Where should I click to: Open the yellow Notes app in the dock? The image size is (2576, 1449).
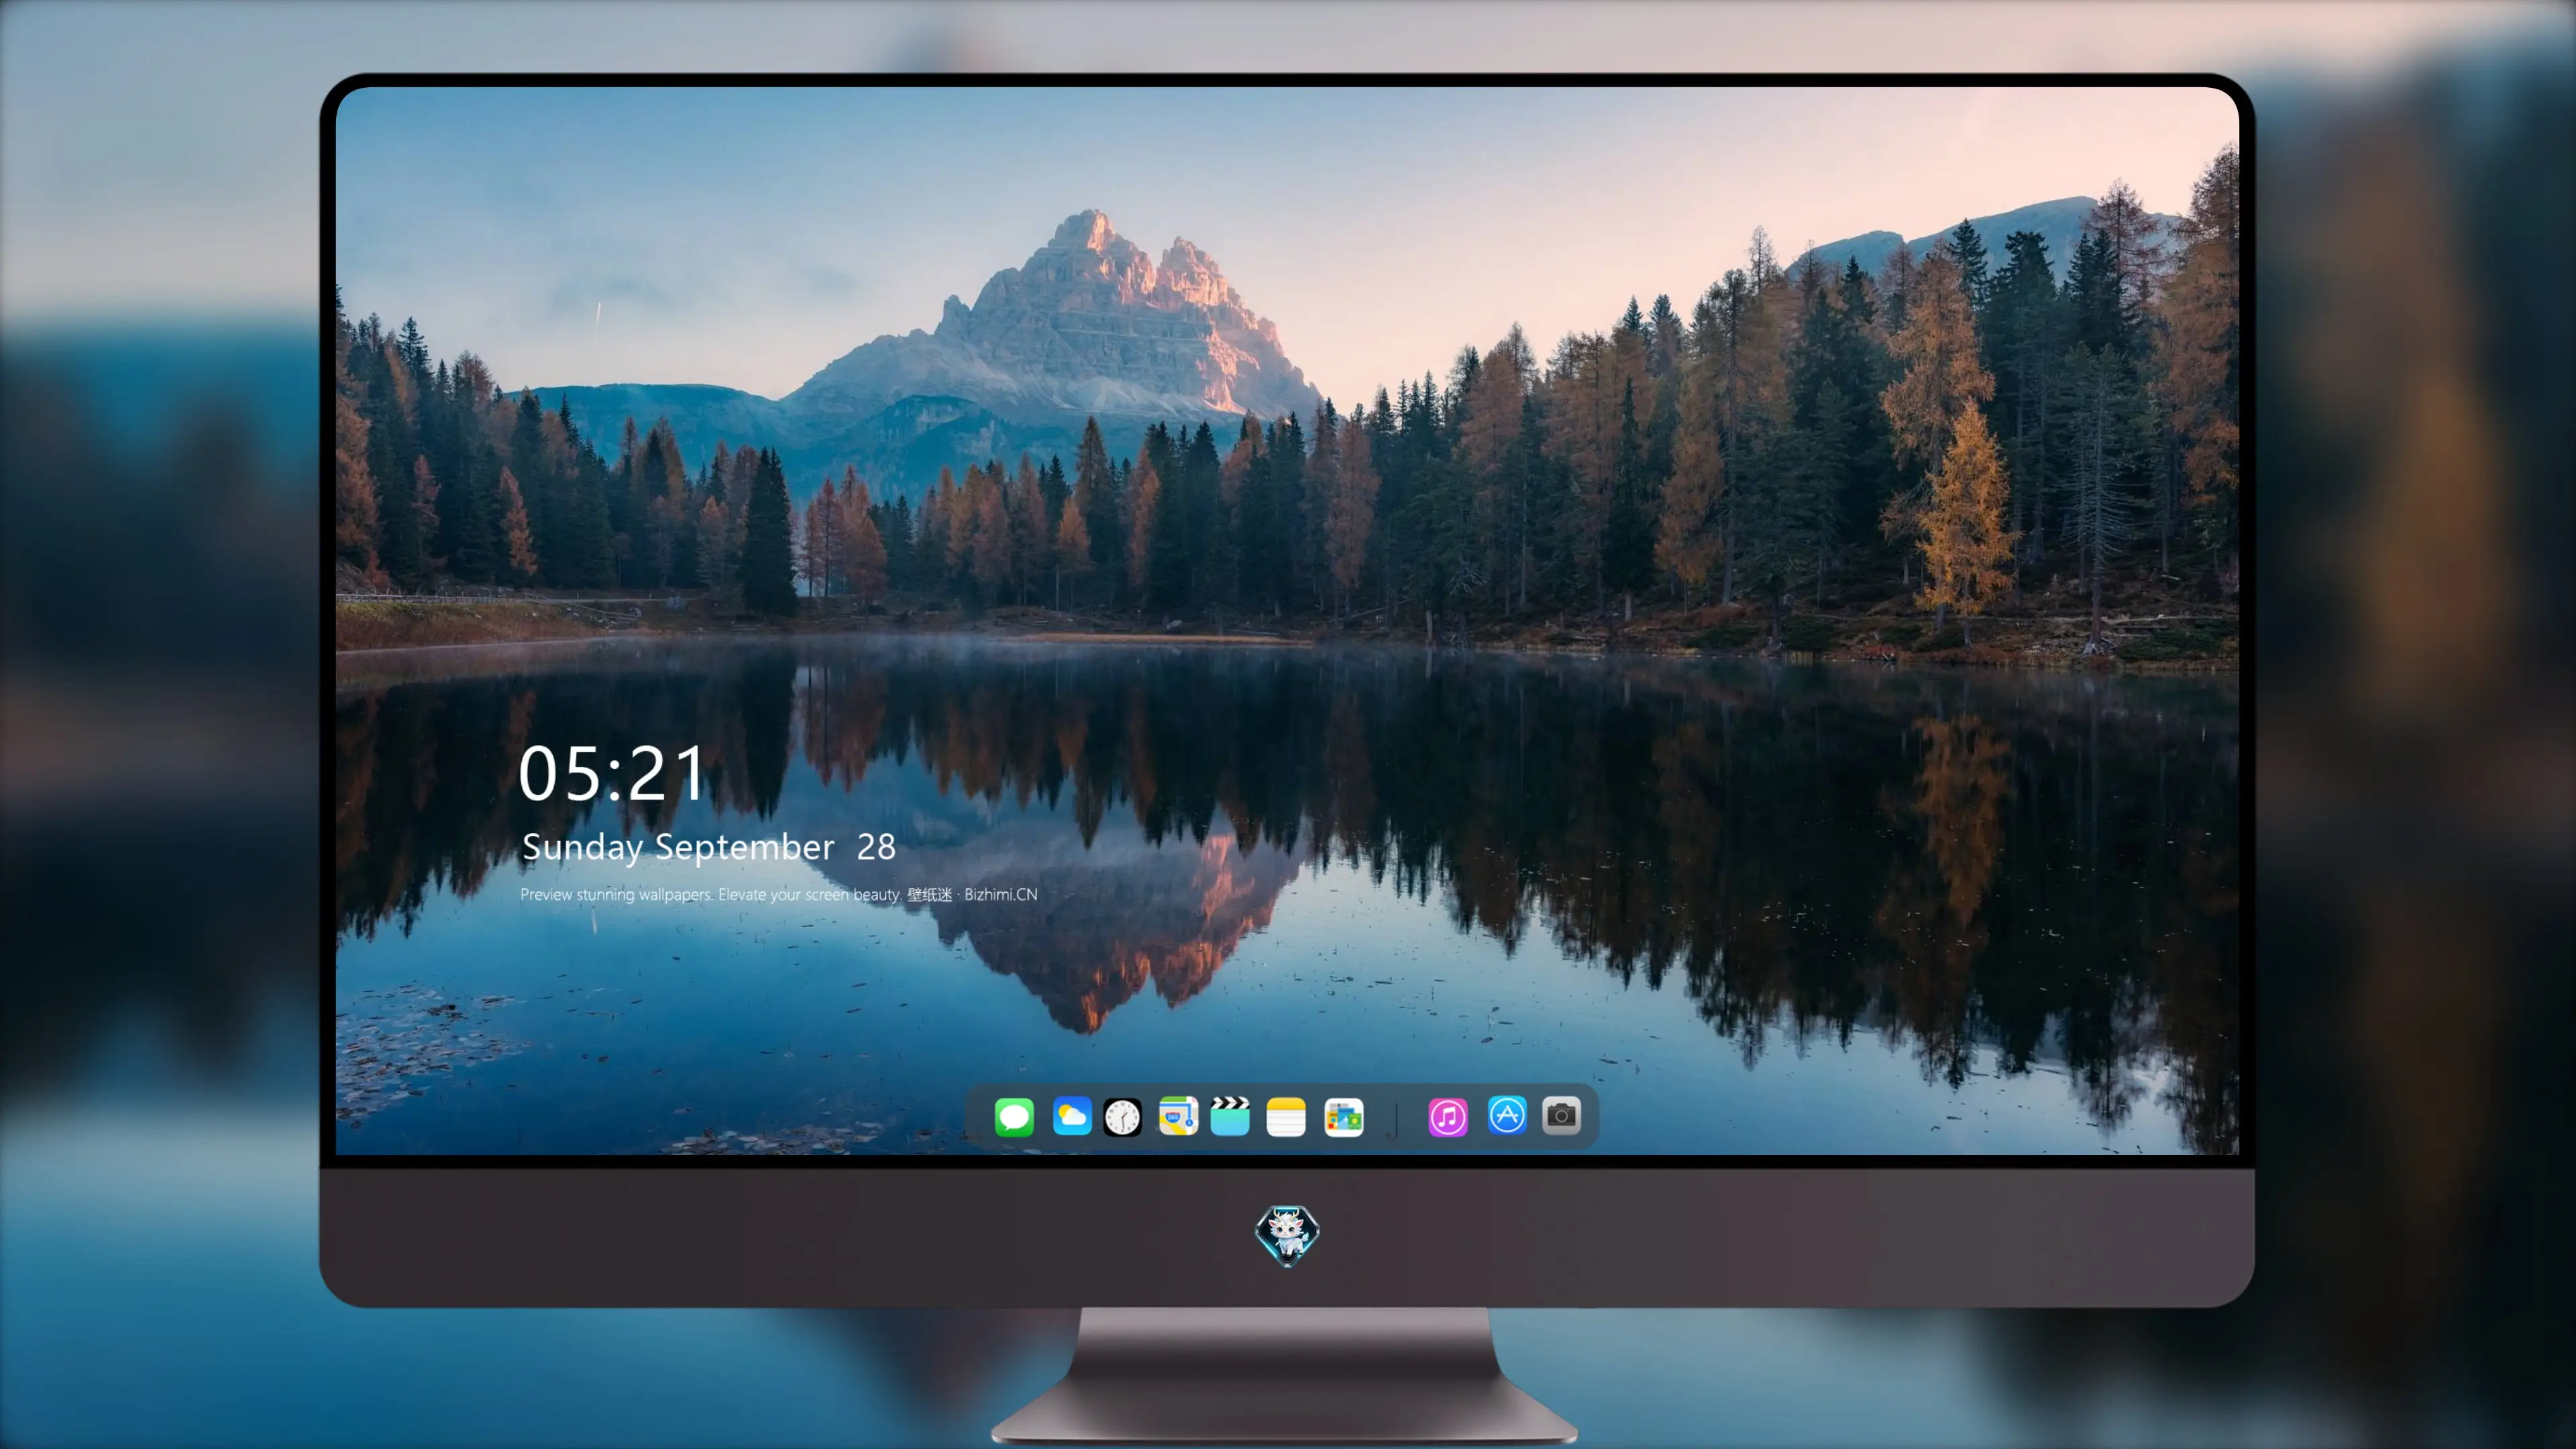click(1286, 1117)
